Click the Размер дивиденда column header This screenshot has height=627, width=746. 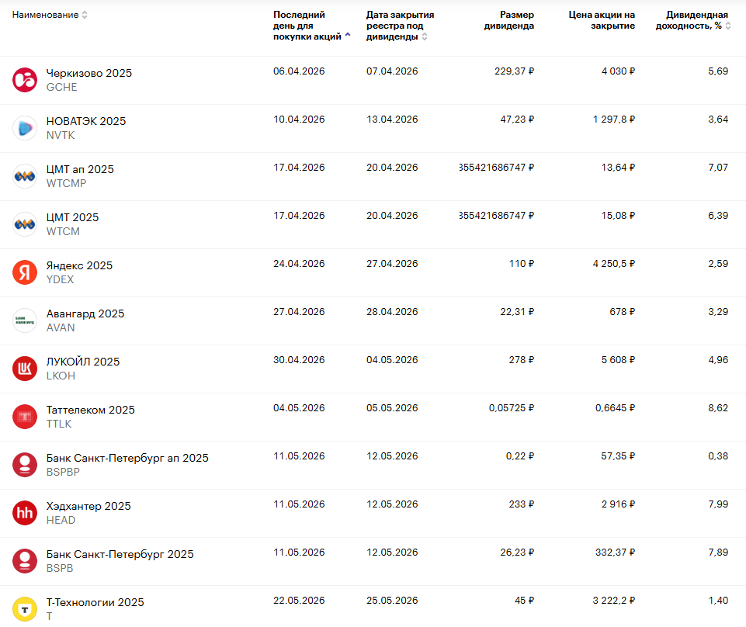coord(508,20)
